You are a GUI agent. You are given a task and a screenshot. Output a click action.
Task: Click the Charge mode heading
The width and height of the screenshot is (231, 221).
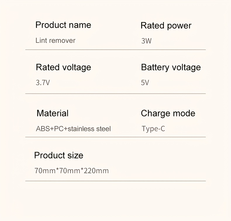(x=168, y=113)
